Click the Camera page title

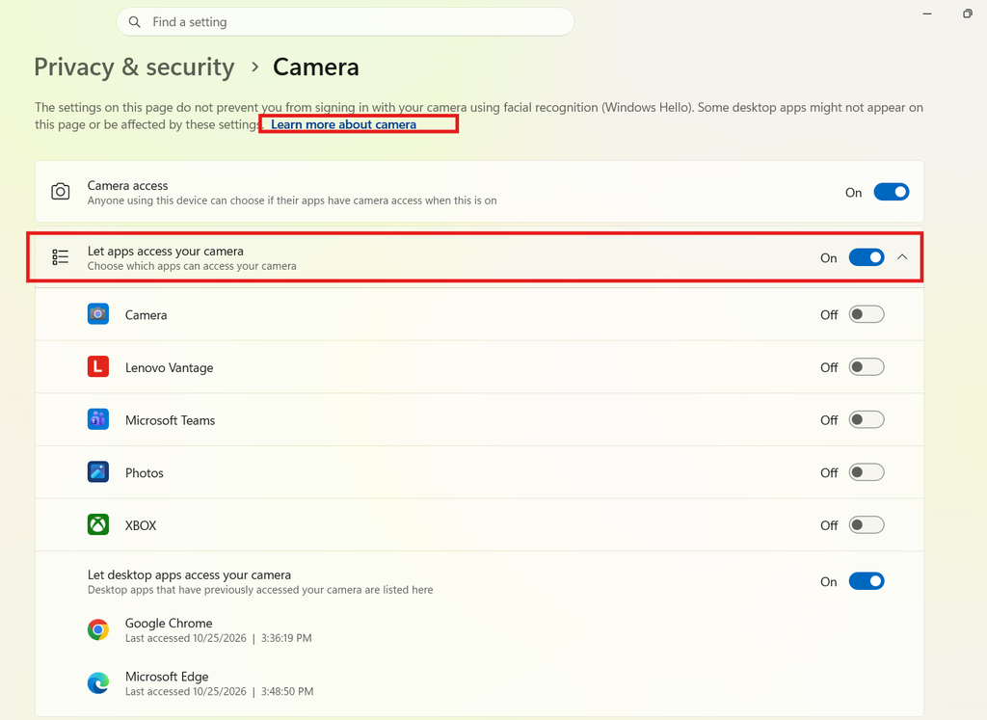coord(316,67)
